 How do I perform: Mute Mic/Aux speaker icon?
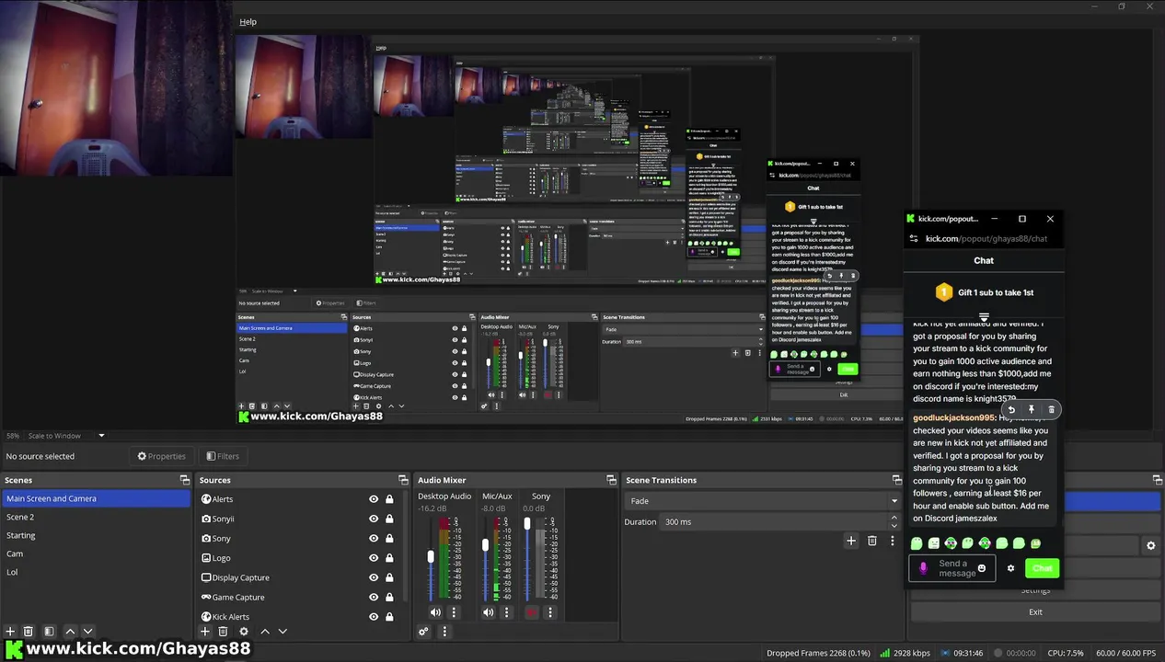489,612
